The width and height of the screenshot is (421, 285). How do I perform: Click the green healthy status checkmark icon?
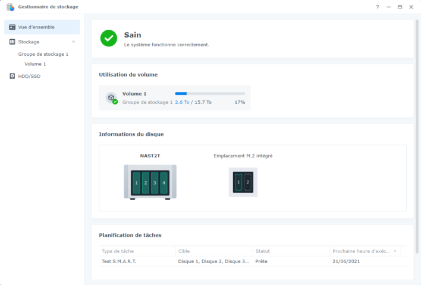pyautogui.click(x=109, y=39)
